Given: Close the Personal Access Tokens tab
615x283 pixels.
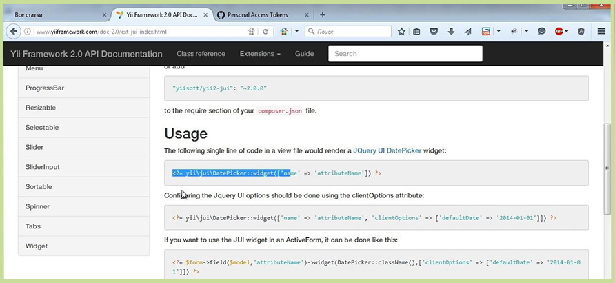Looking at the screenshot, I should [x=307, y=15].
